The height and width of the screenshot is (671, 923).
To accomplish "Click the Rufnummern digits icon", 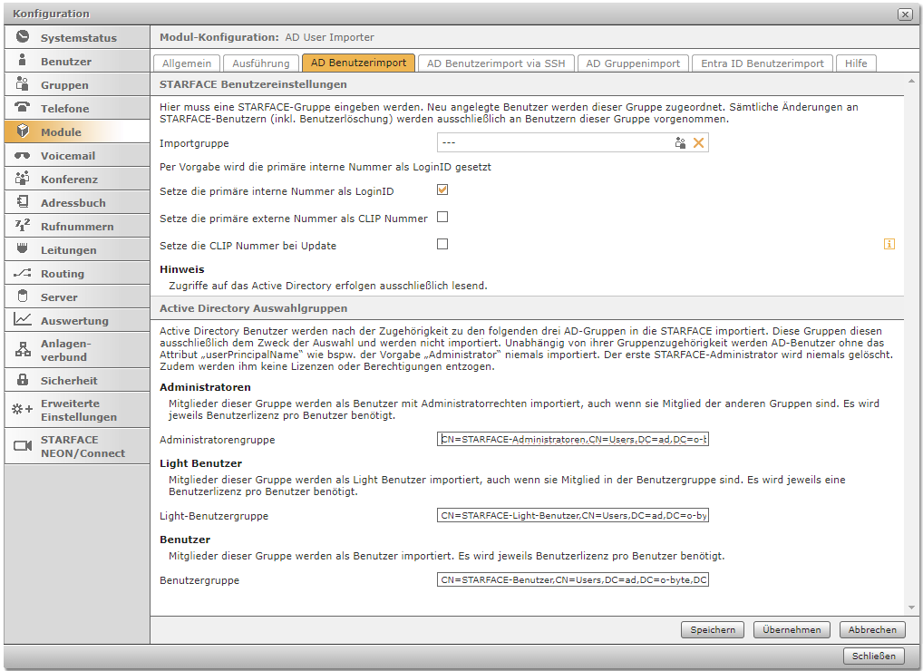I will click(23, 225).
